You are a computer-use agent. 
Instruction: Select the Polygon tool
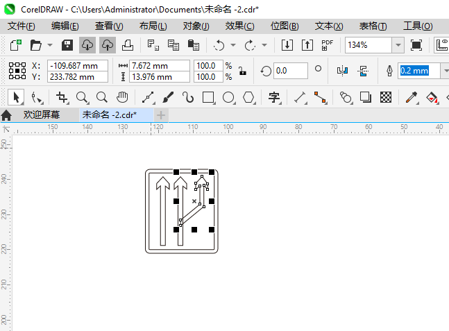[248, 97]
